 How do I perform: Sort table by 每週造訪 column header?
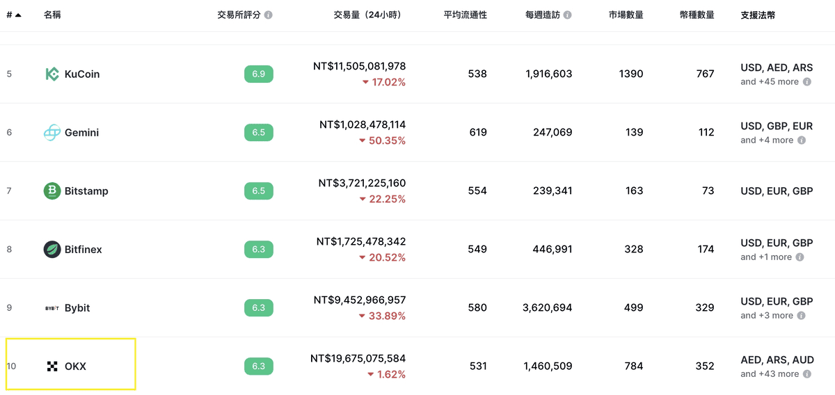pos(543,15)
